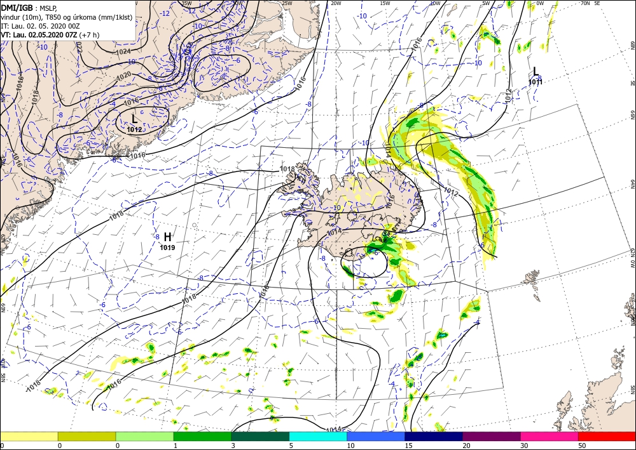This screenshot has width=636, height=450.
Task: Click the '62N 0W' label on right edge
Action: (x=632, y=259)
